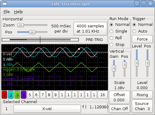The height and width of the screenshot is (115, 155).
Task: Open the Help menu
Action: point(18,12)
